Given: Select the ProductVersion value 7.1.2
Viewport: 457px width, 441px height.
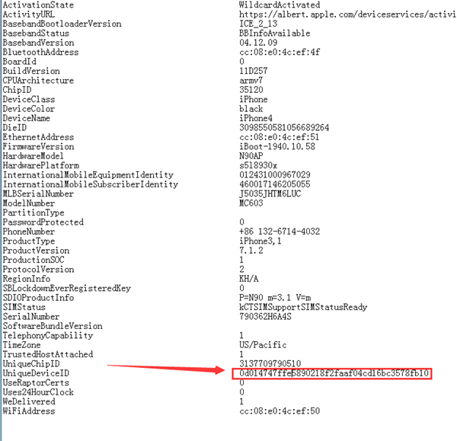Looking at the screenshot, I should (x=251, y=251).
